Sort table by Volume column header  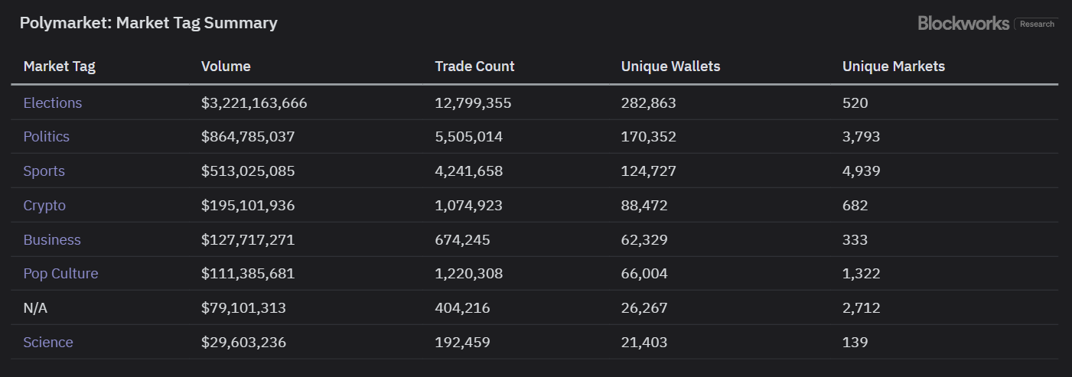226,67
